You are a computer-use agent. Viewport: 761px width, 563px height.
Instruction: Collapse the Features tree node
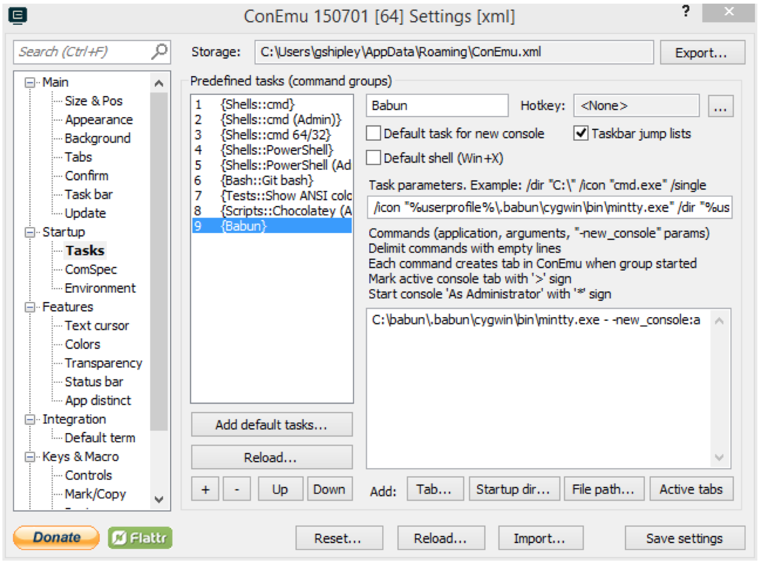coord(30,307)
